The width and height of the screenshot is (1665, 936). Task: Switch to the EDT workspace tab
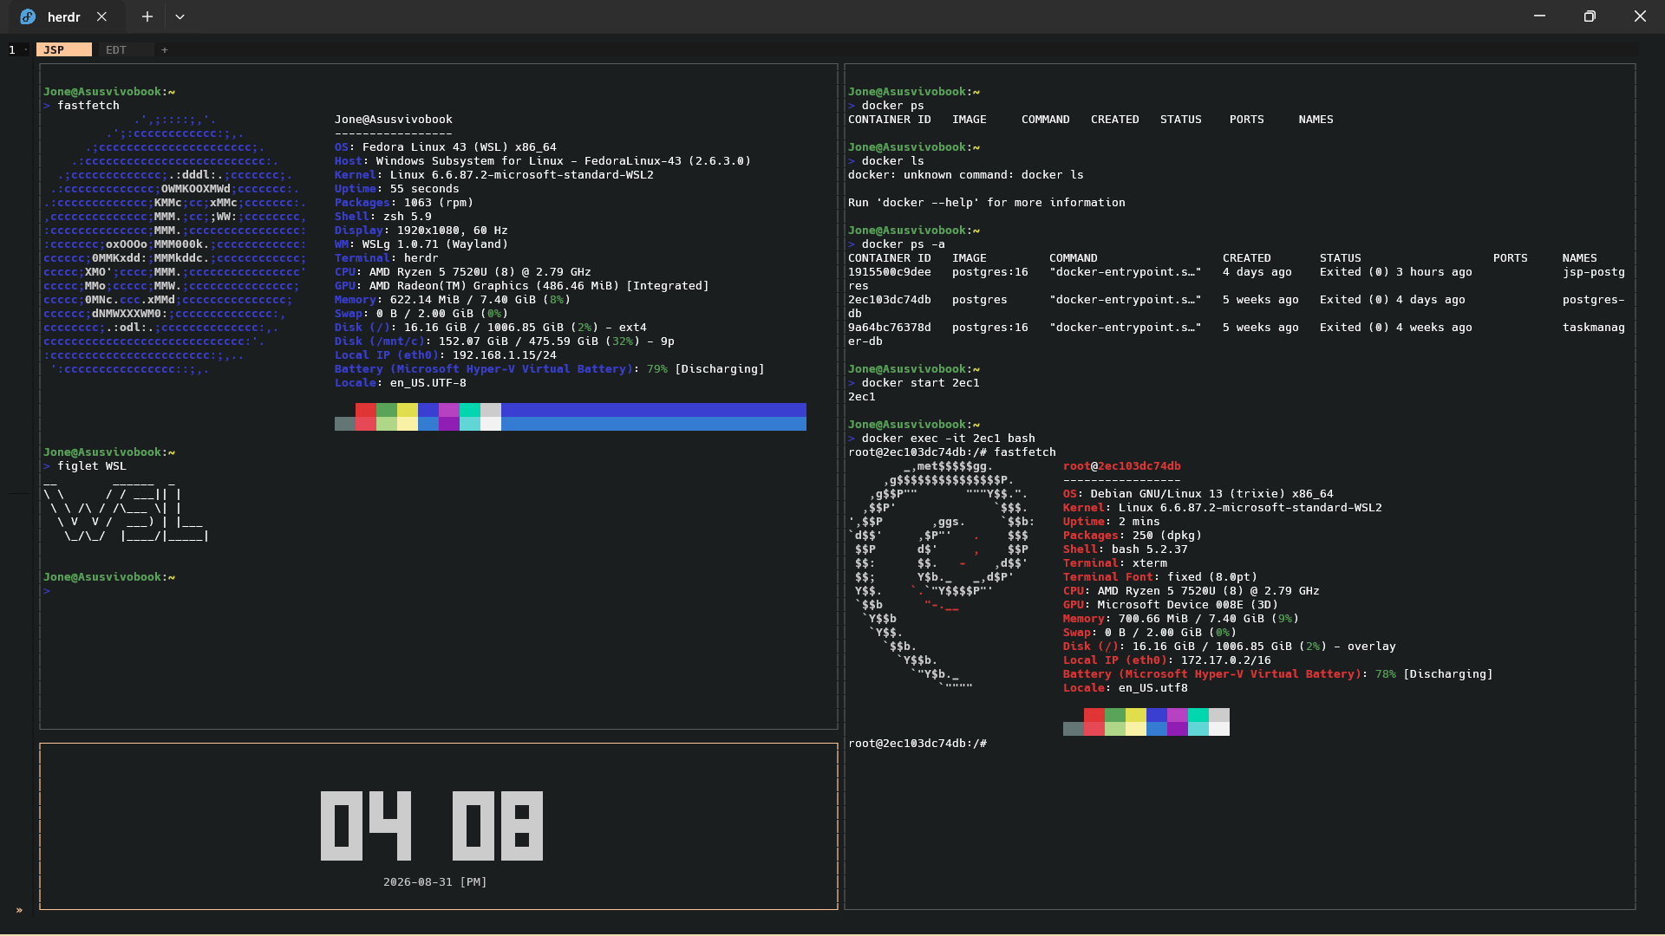[126, 49]
